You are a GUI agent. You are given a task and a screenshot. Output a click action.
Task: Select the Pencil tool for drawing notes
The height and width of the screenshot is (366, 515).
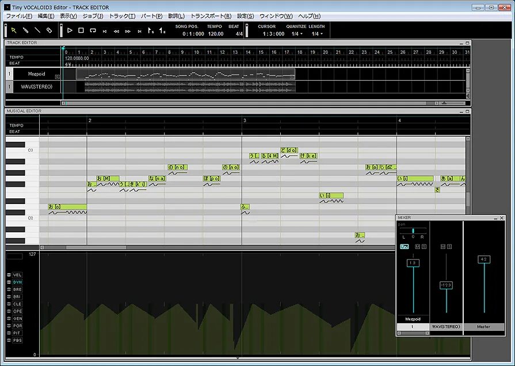pyautogui.click(x=25, y=29)
